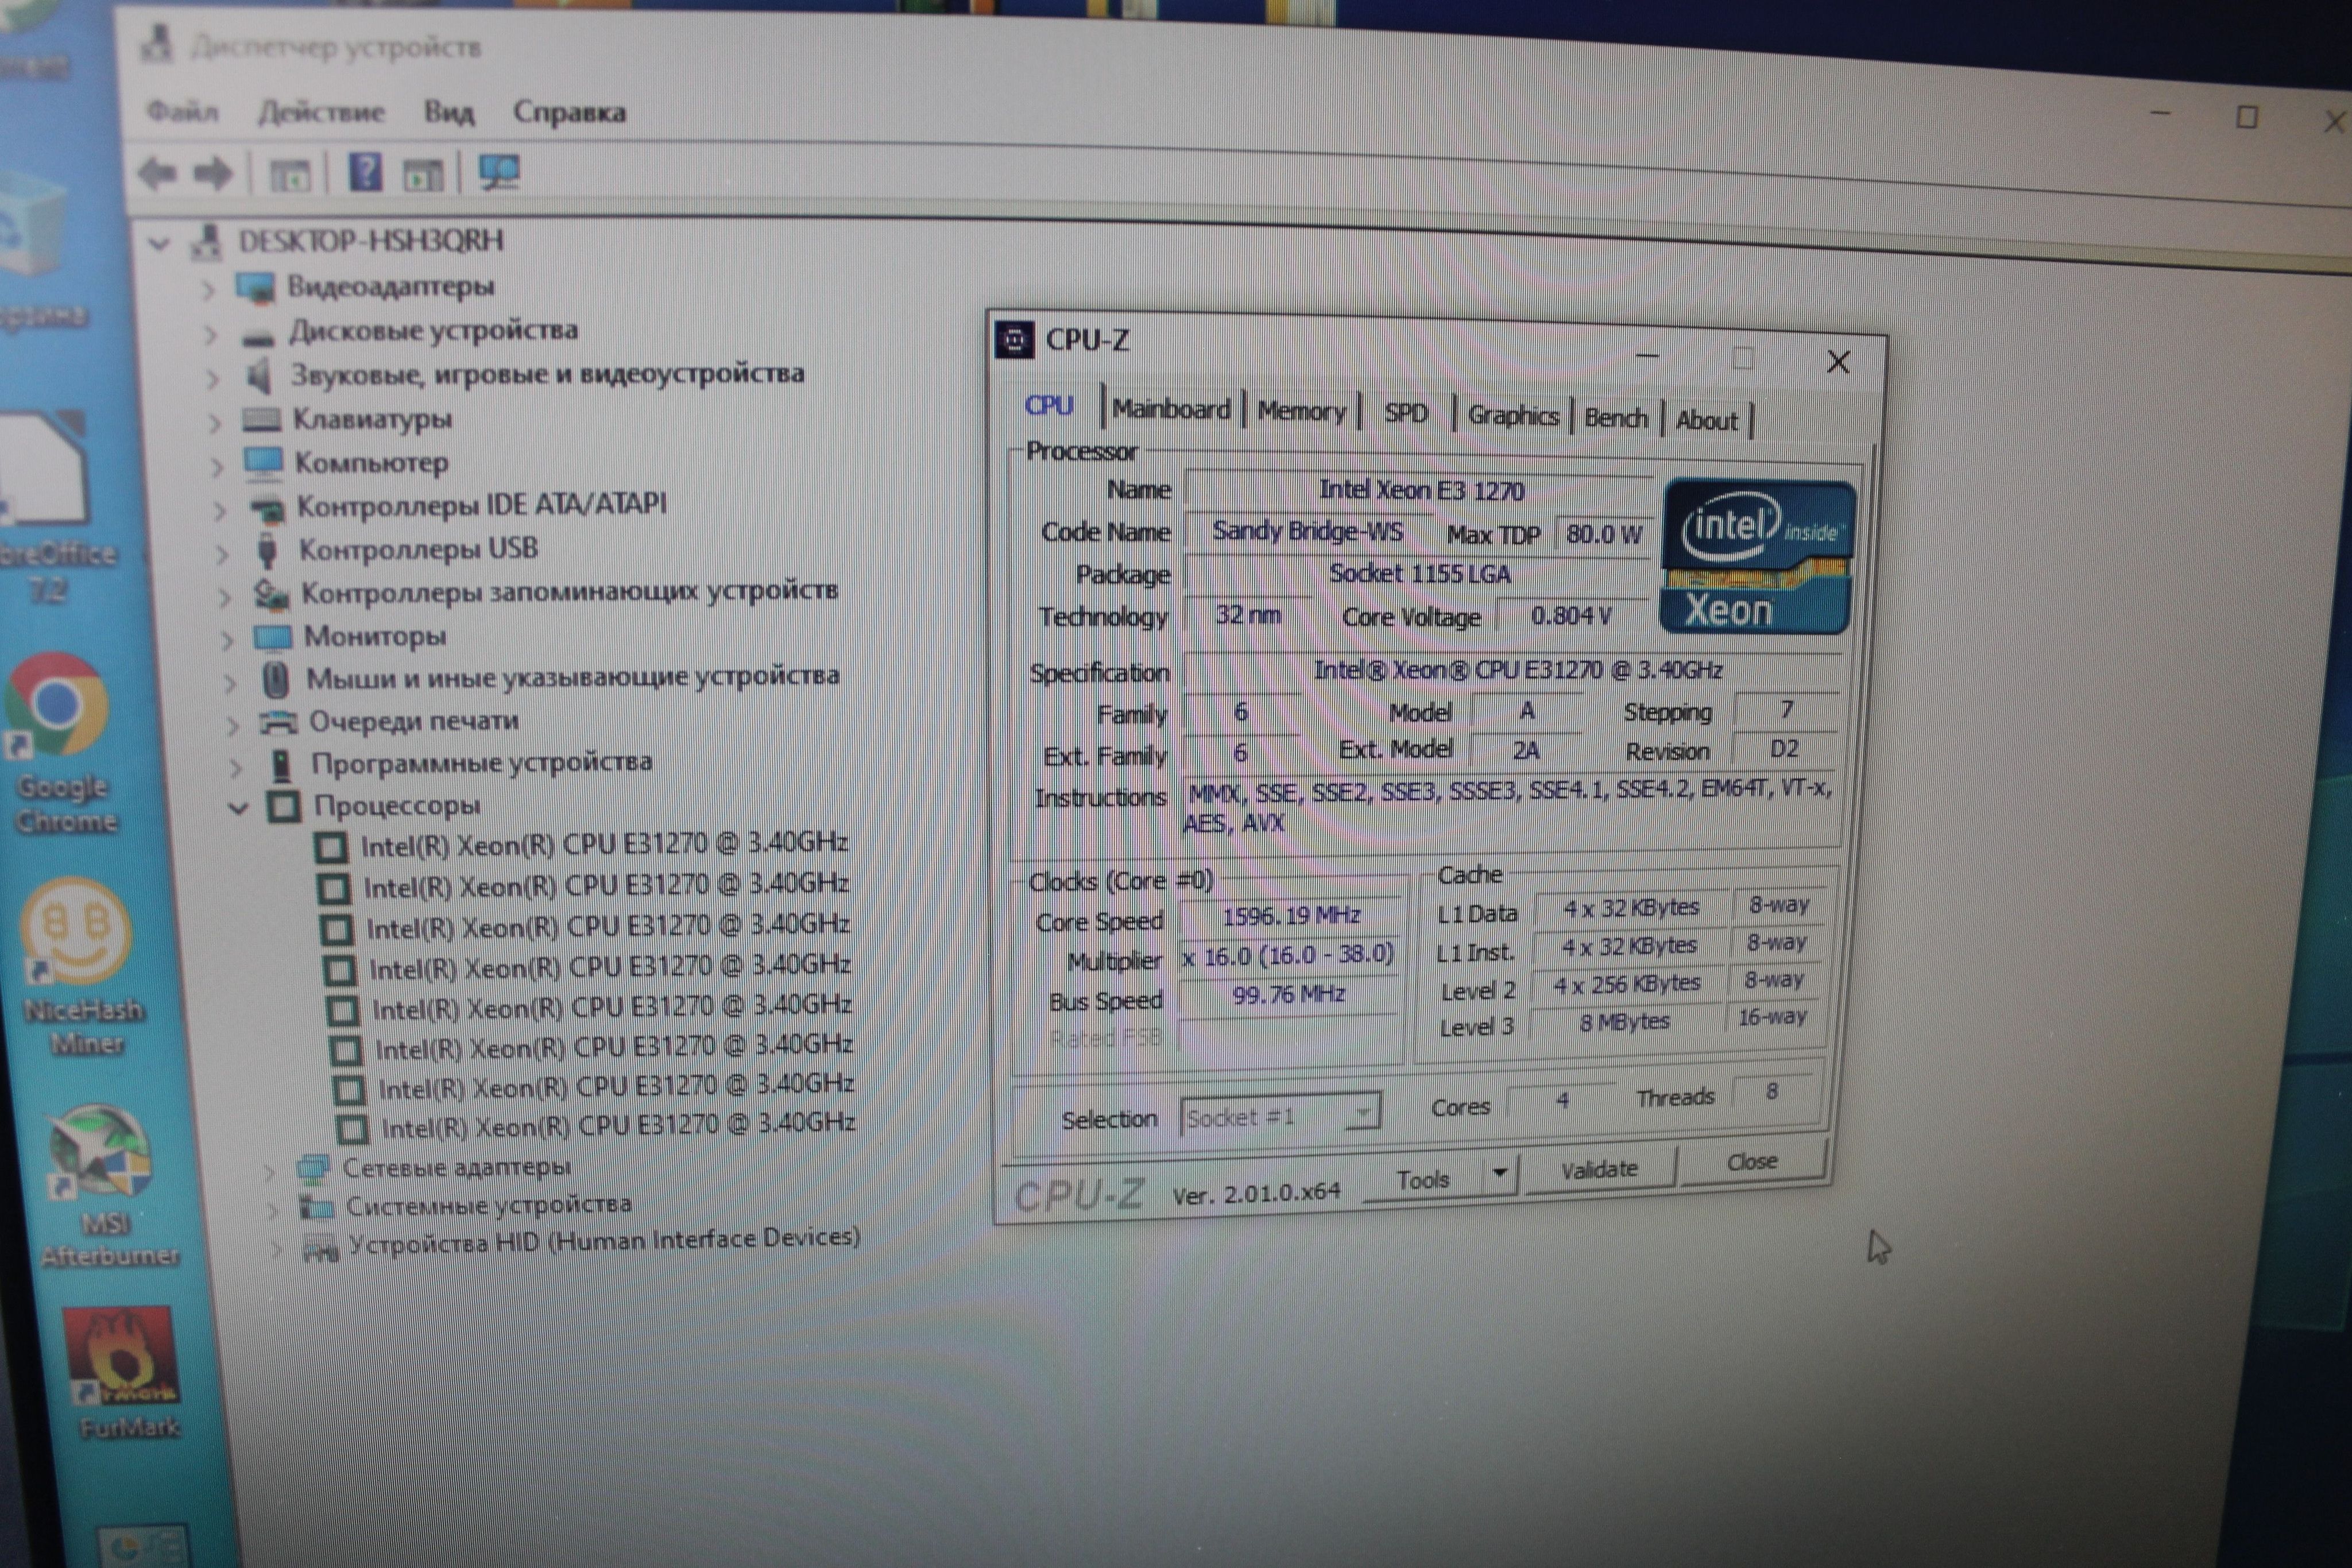This screenshot has width=2352, height=1568.
Task: Open the properties pane toolbar icon
Action: tap(291, 176)
